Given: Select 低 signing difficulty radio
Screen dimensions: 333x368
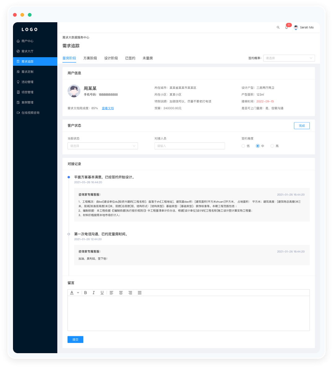Looking at the screenshot, I should pyautogui.click(x=243, y=146).
